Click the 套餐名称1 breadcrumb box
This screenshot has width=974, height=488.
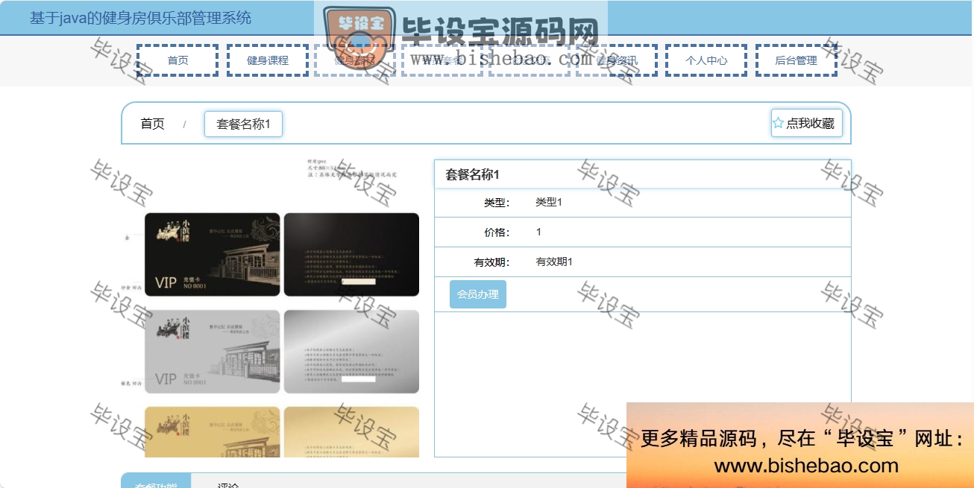click(243, 124)
